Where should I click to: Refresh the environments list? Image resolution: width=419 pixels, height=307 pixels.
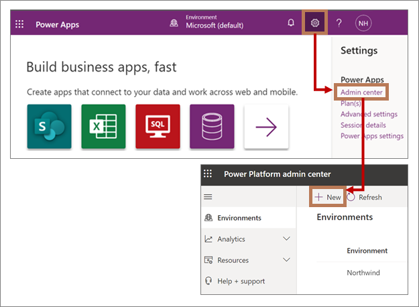coord(365,197)
